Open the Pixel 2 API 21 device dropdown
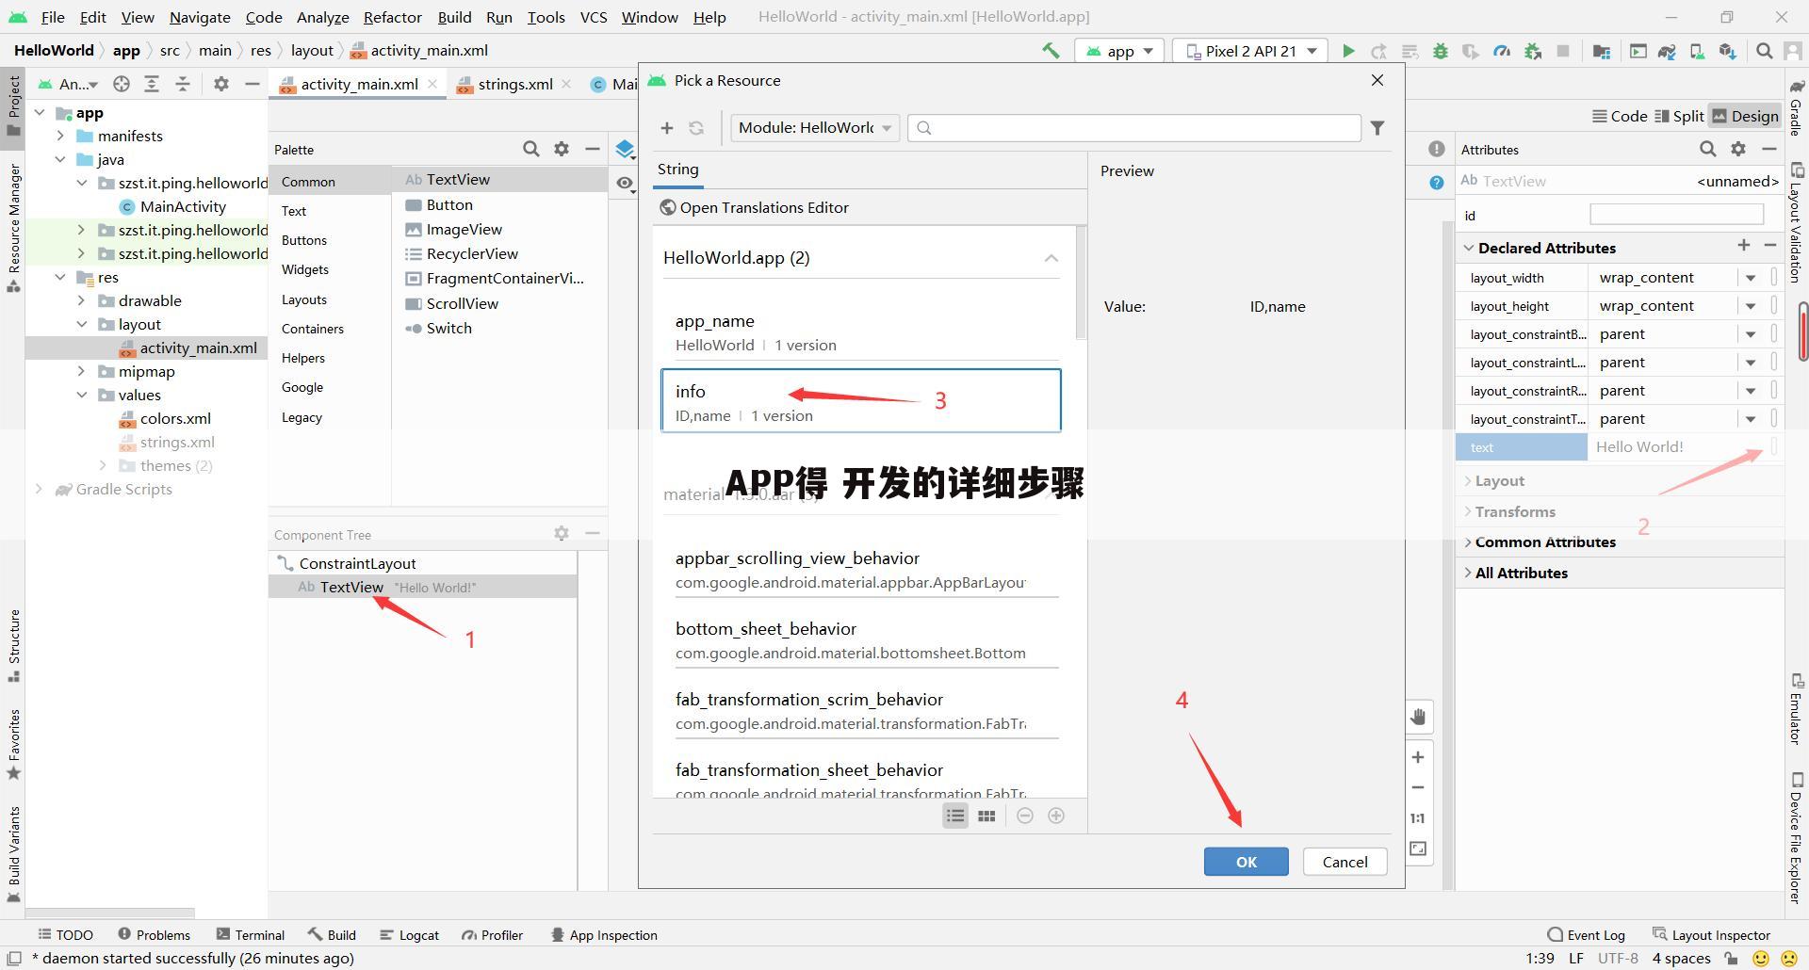 [1250, 51]
